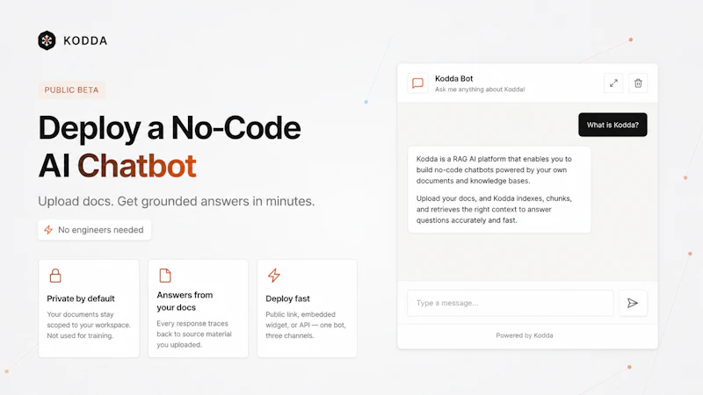Viewport: 703px width, 395px height.
Task: Click the PUBLIC BETA badge
Action: 71,90
